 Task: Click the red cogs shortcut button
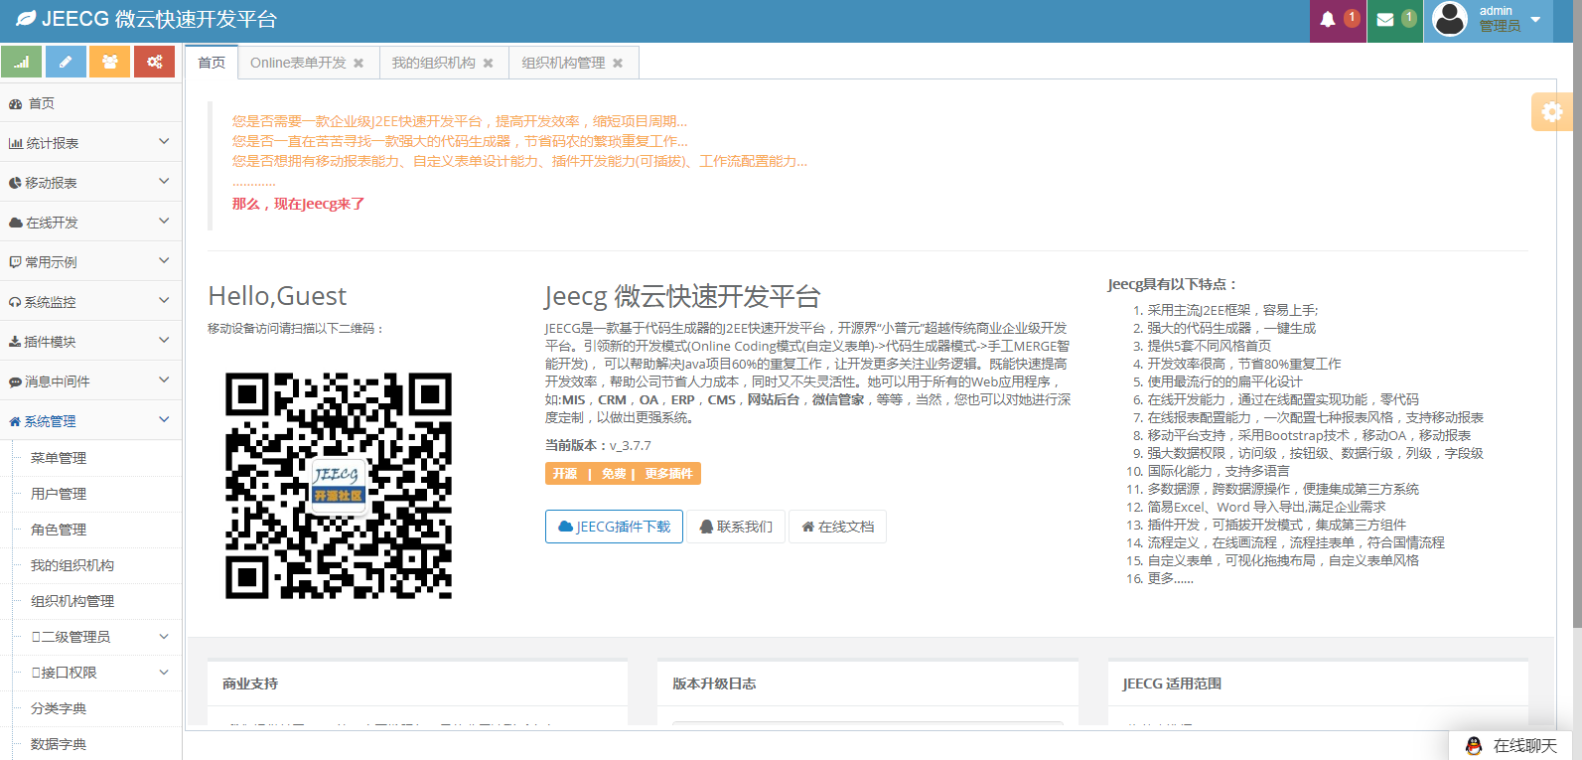coord(155,62)
